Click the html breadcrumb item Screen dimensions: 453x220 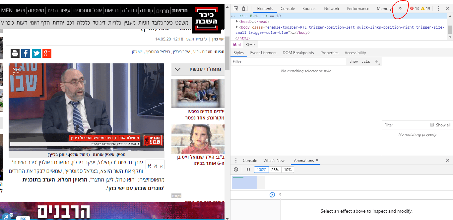click(x=237, y=44)
